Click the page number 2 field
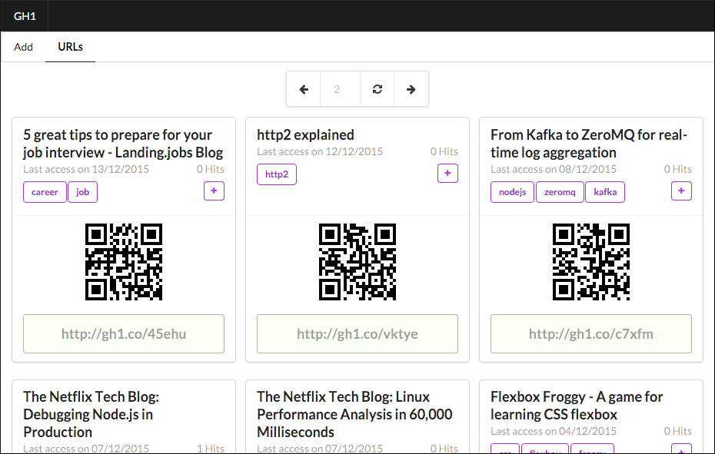 pyautogui.click(x=340, y=89)
